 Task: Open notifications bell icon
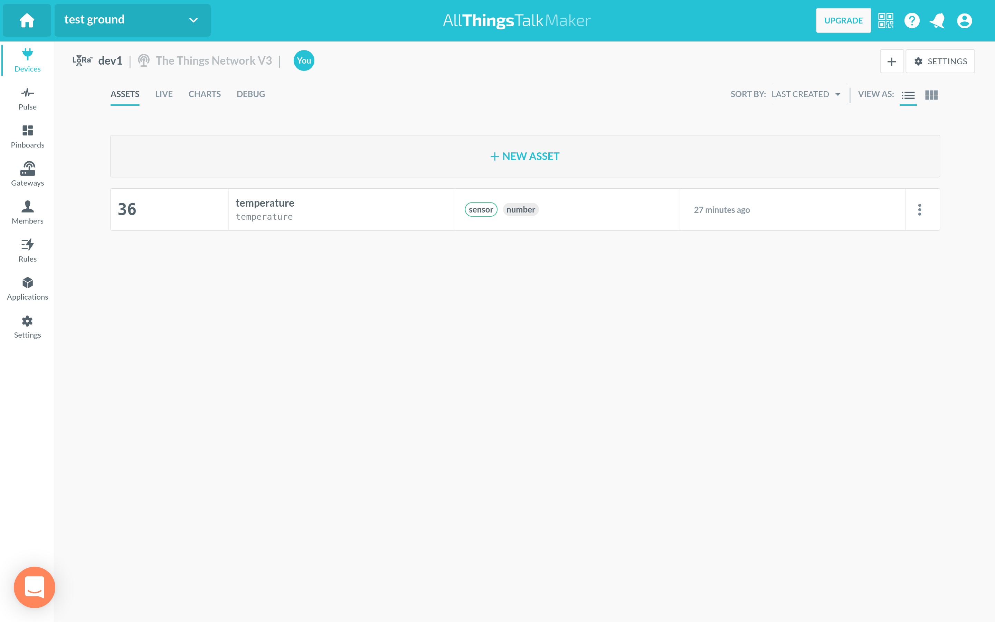(937, 20)
